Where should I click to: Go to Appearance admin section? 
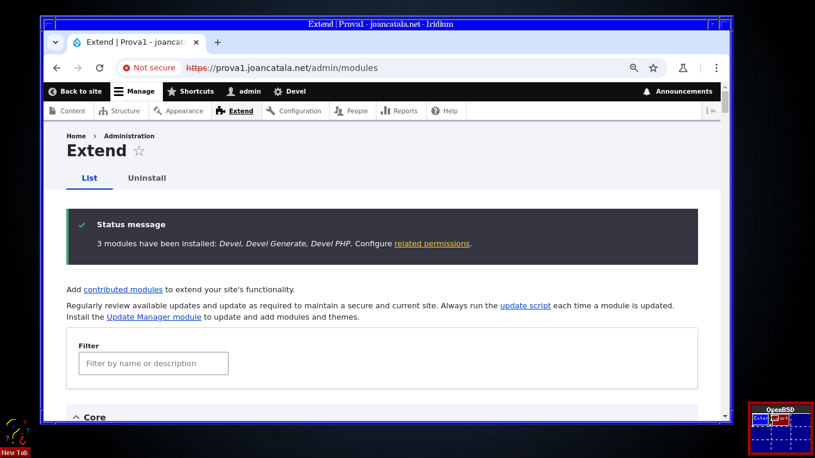[178, 111]
